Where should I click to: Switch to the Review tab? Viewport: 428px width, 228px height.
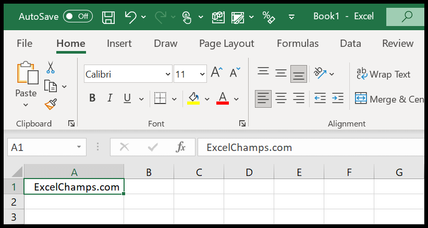point(398,44)
